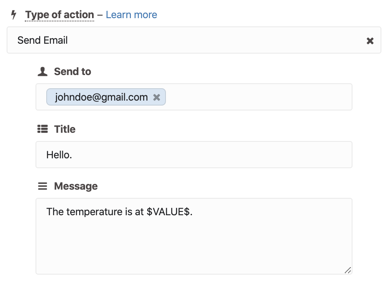Click the Type of action label

click(59, 14)
